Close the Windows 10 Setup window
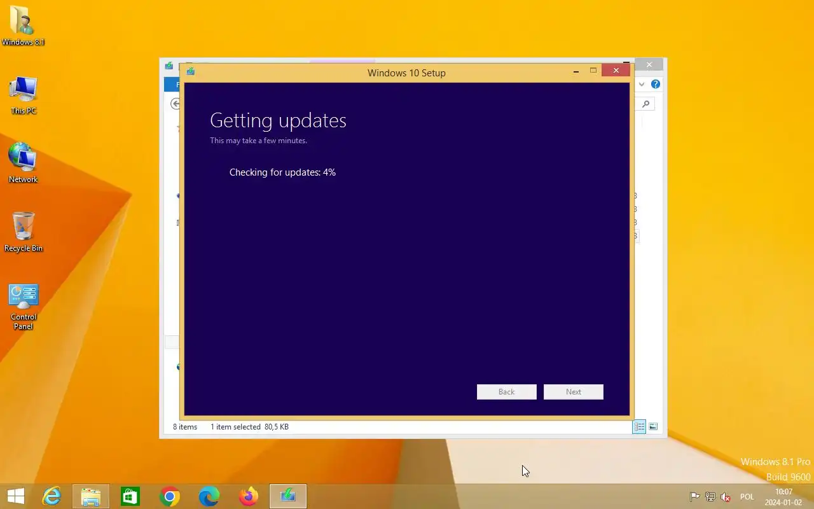Image resolution: width=814 pixels, height=509 pixels. tap(616, 71)
